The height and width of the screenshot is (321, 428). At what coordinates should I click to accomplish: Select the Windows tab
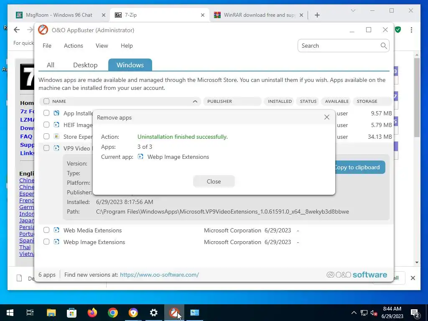coord(130,65)
